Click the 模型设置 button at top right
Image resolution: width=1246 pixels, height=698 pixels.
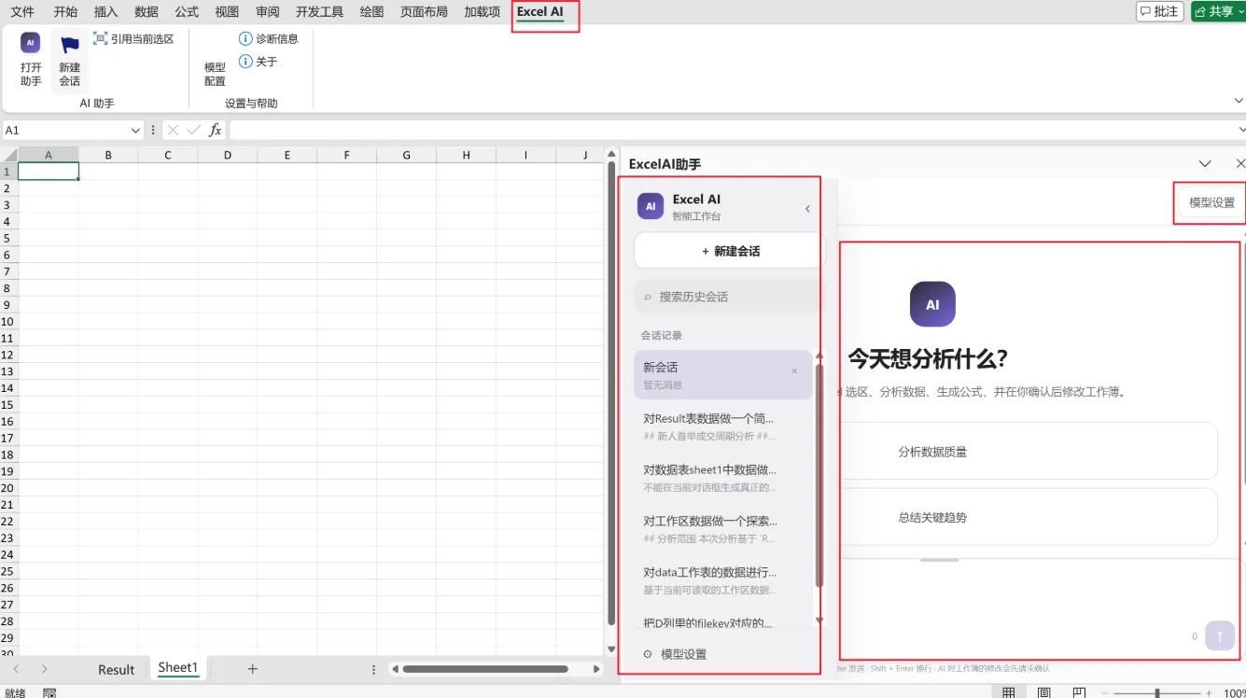coord(1211,202)
